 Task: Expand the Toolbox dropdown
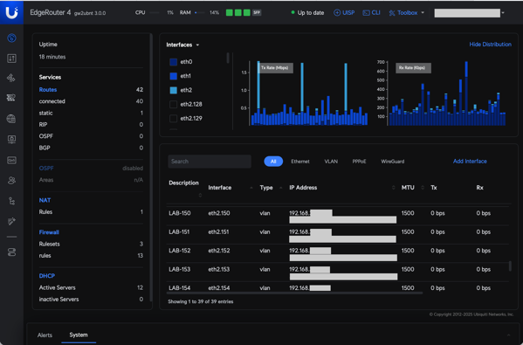click(x=407, y=13)
